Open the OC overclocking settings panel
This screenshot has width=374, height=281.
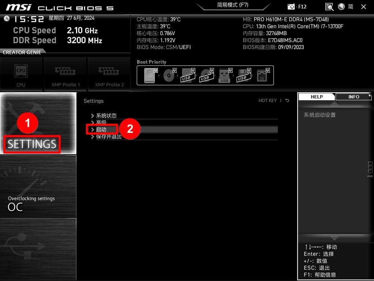click(x=38, y=186)
